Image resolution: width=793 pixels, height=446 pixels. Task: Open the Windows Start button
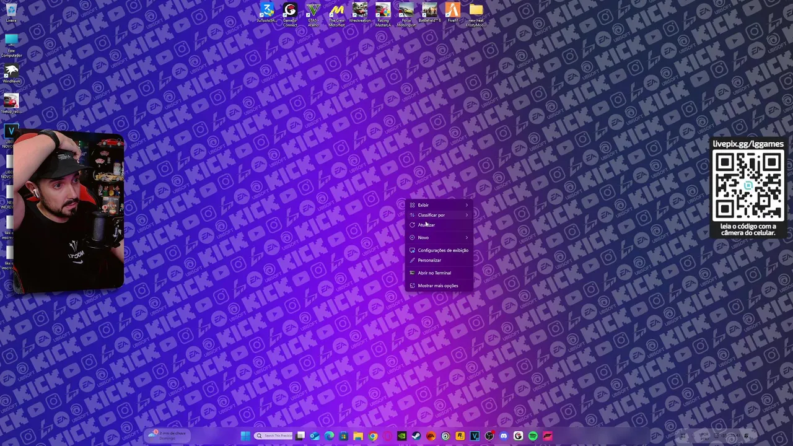click(x=245, y=436)
